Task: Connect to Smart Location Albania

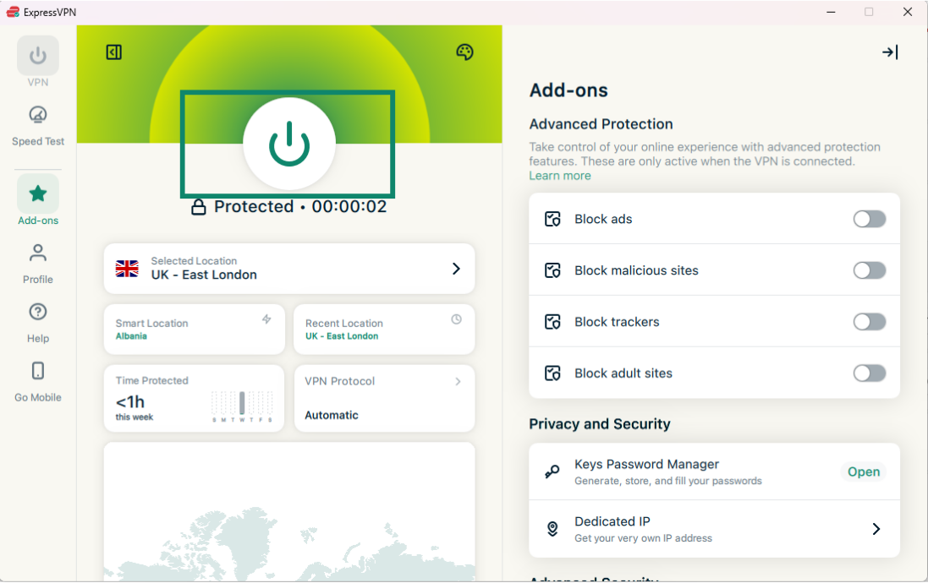Action: [x=194, y=330]
